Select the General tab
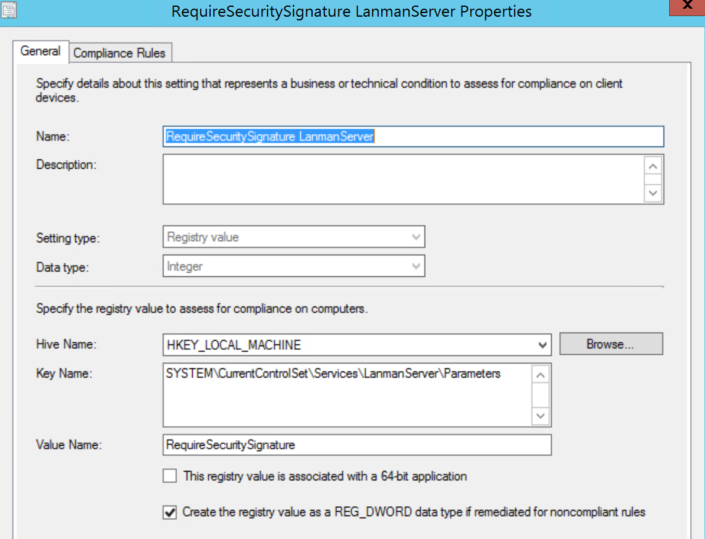The image size is (705, 539). click(40, 52)
